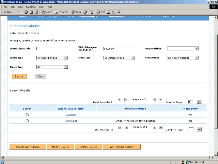This screenshot has height=164, width=218.
Task: Open the Program Office dropdown
Action: [197, 49]
